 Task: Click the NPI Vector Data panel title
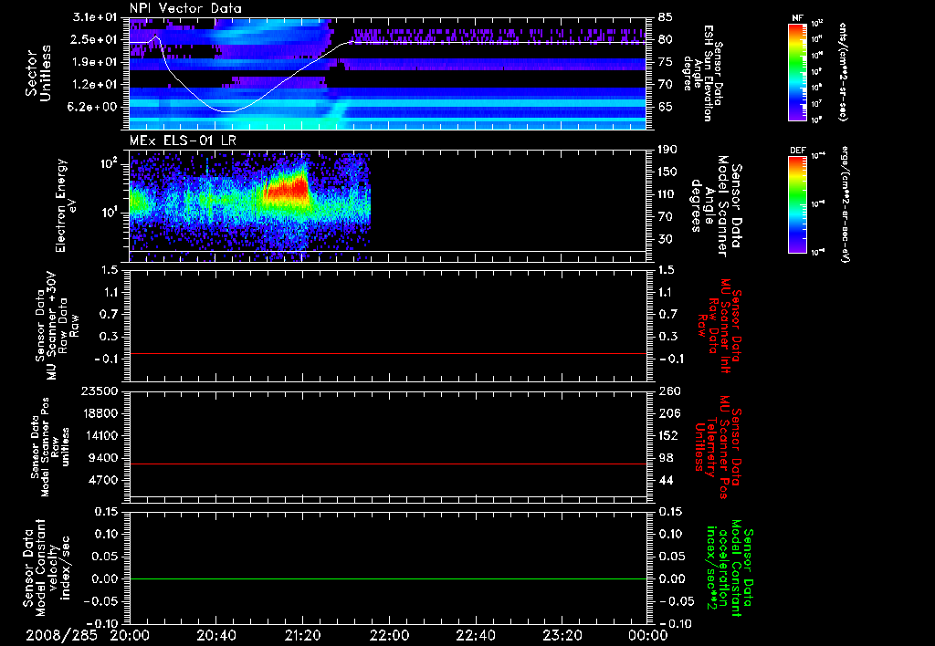tap(185, 8)
